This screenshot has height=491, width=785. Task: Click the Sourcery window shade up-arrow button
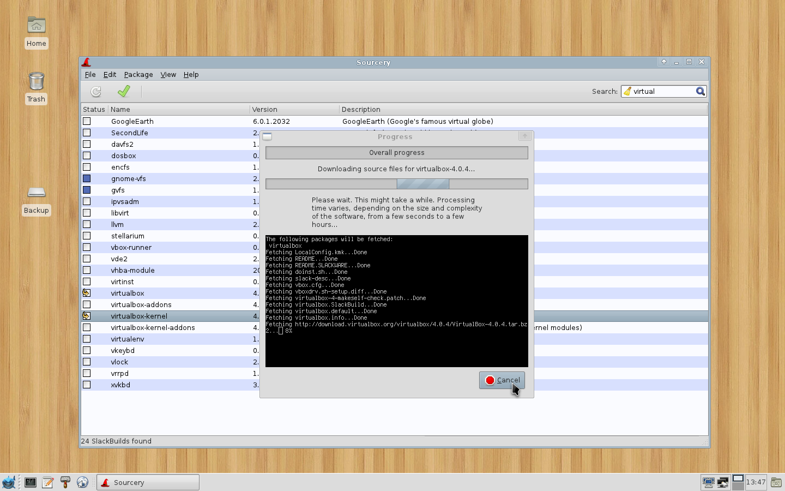coord(664,62)
